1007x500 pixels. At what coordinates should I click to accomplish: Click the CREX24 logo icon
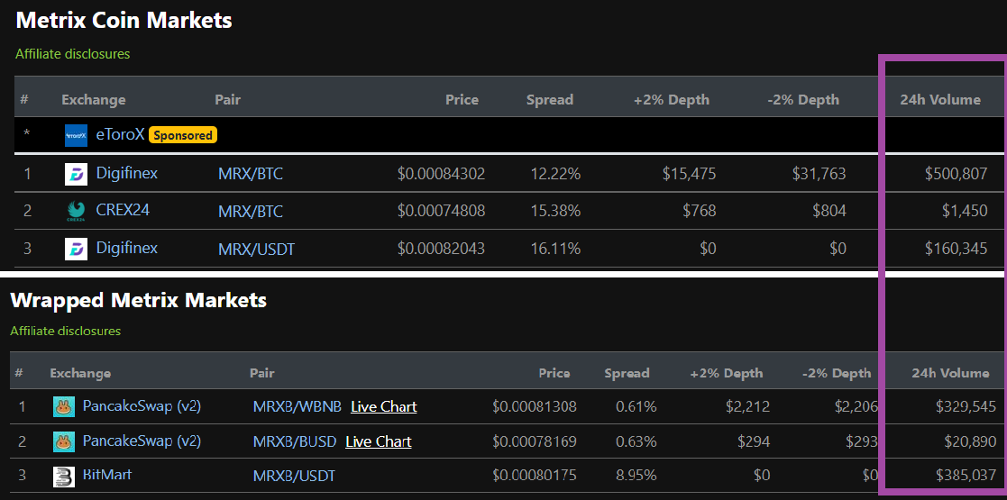[76, 211]
